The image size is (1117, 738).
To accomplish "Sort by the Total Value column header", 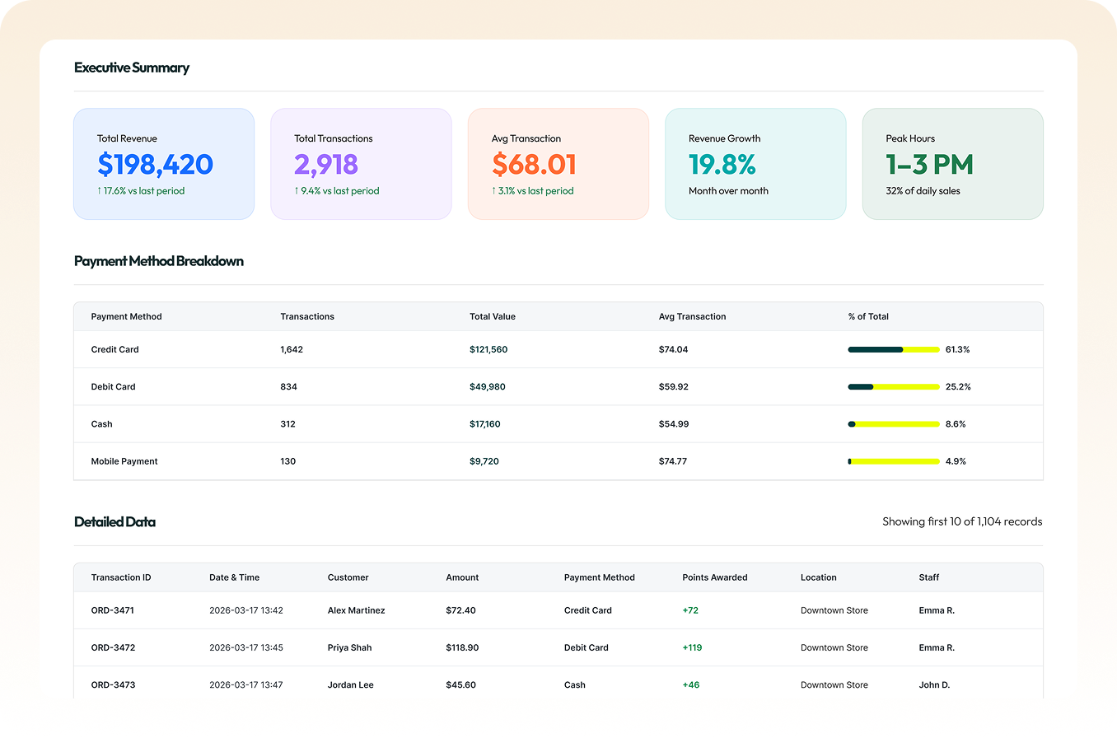I will (492, 316).
